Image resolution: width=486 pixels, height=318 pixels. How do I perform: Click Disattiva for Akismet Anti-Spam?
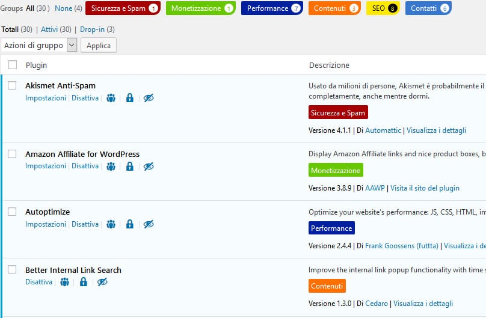pos(85,98)
